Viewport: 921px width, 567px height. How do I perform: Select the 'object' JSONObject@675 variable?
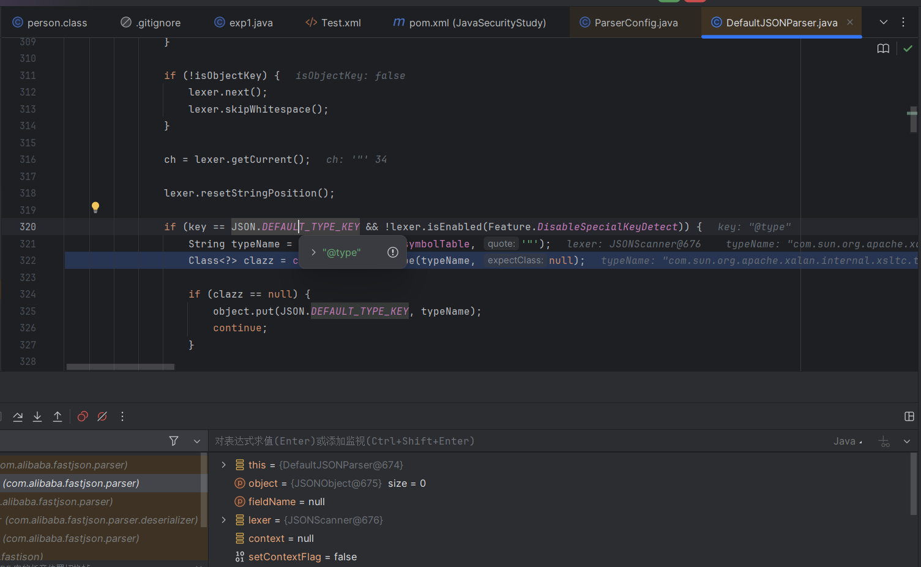pyautogui.click(x=330, y=483)
